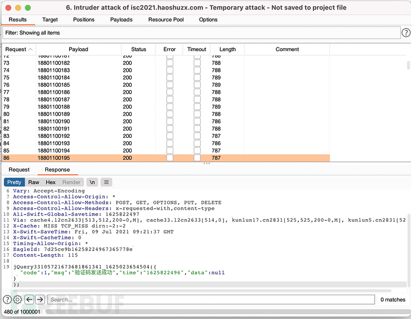Open the Request message tab
This screenshot has width=411, height=319.
pos(19,169)
